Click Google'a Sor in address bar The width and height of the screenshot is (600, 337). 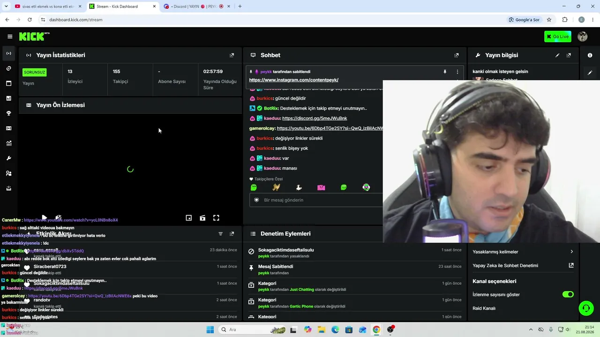(525, 20)
